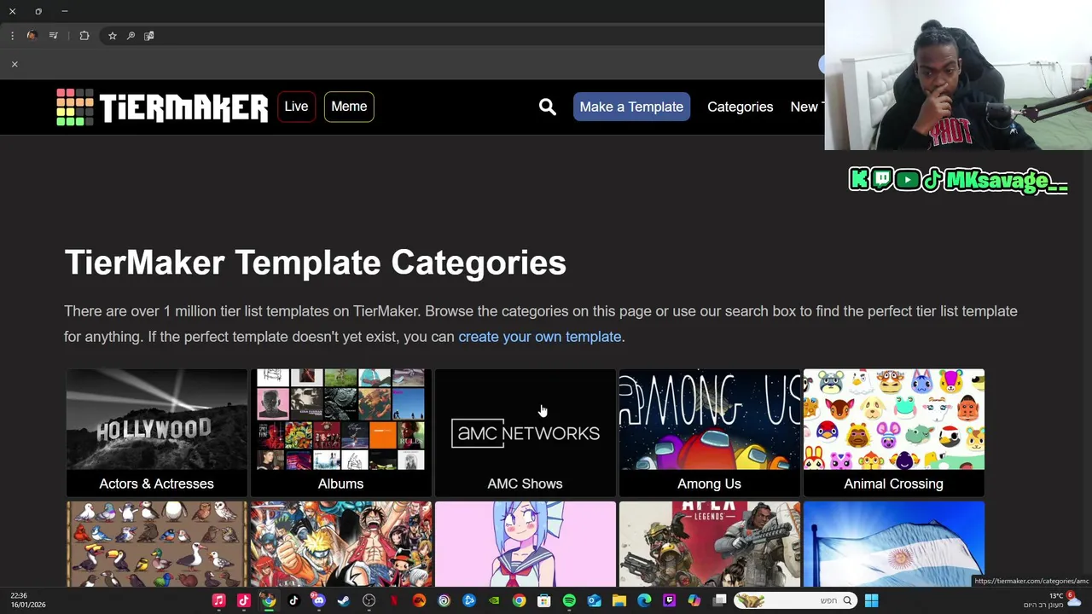
Task: Click the Windows Start button
Action: (x=871, y=600)
